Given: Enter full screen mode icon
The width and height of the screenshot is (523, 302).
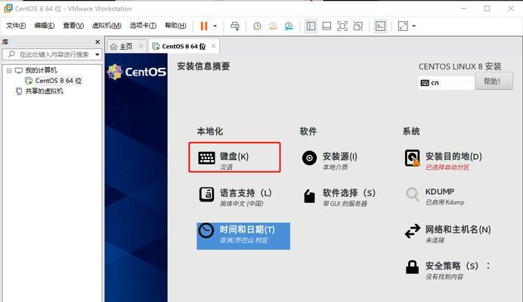Looking at the screenshot, I should coord(342,26).
